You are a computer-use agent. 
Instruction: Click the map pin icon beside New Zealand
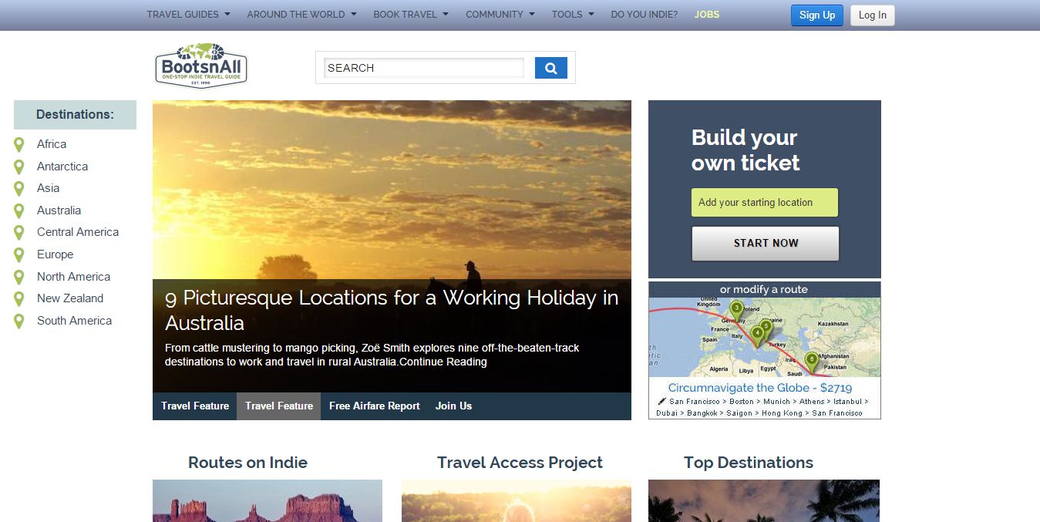19,299
